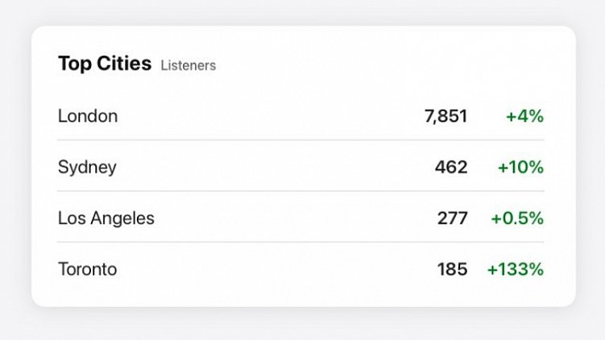Screen dimensions: 605x340
Task: Select the +0.5% change for Los Angeles
Action: point(517,218)
